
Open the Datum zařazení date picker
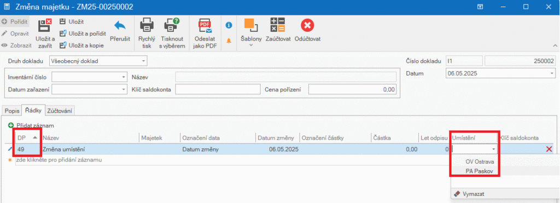[x=124, y=89]
